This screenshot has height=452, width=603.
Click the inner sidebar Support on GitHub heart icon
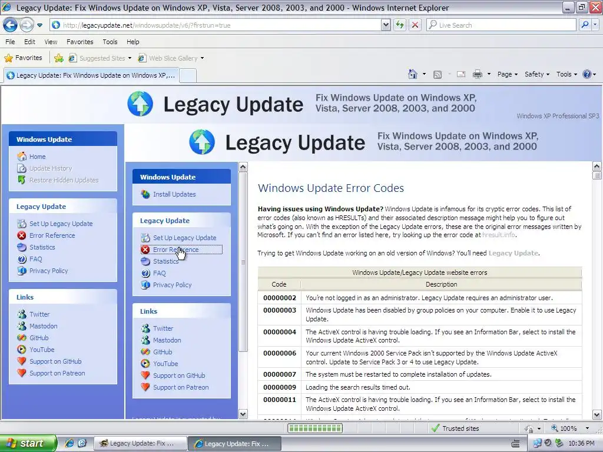click(145, 375)
